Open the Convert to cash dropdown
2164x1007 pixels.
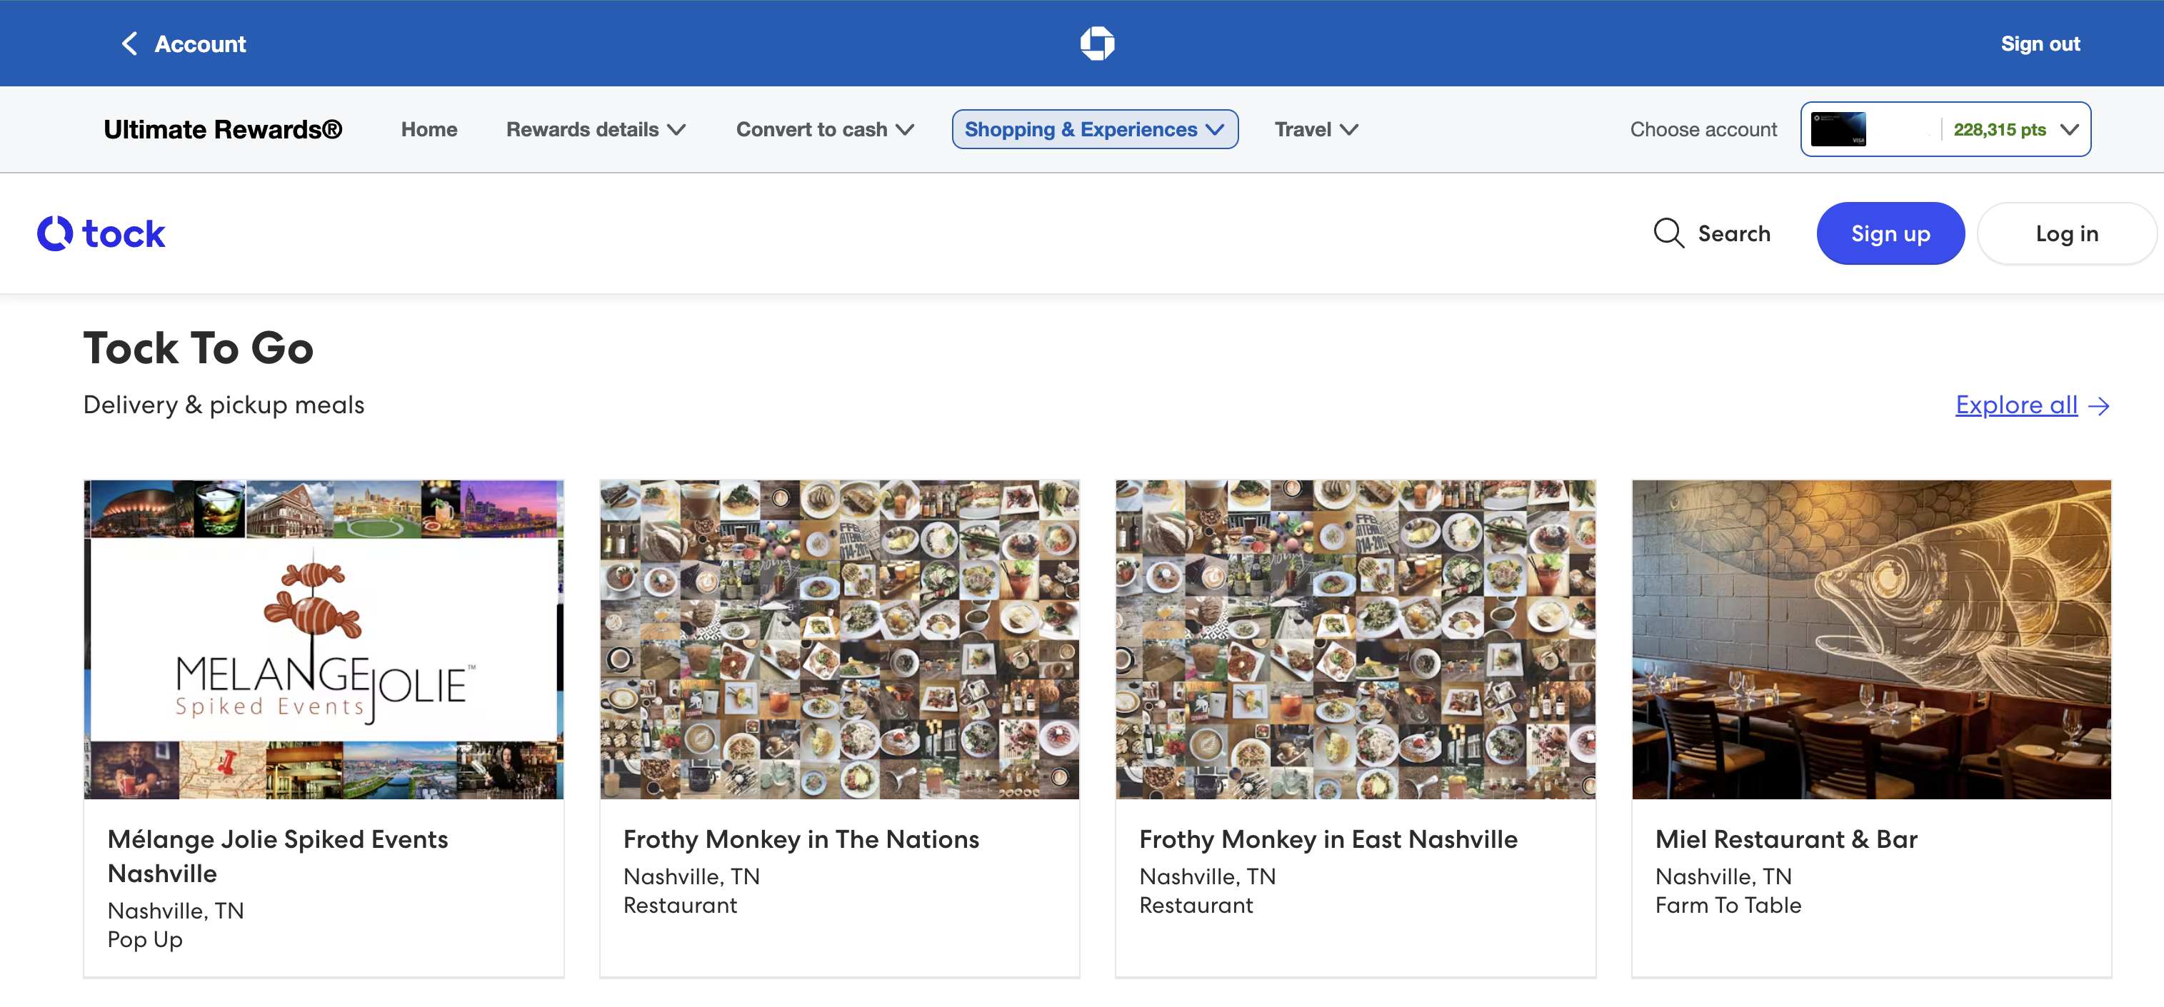pyautogui.click(x=824, y=129)
